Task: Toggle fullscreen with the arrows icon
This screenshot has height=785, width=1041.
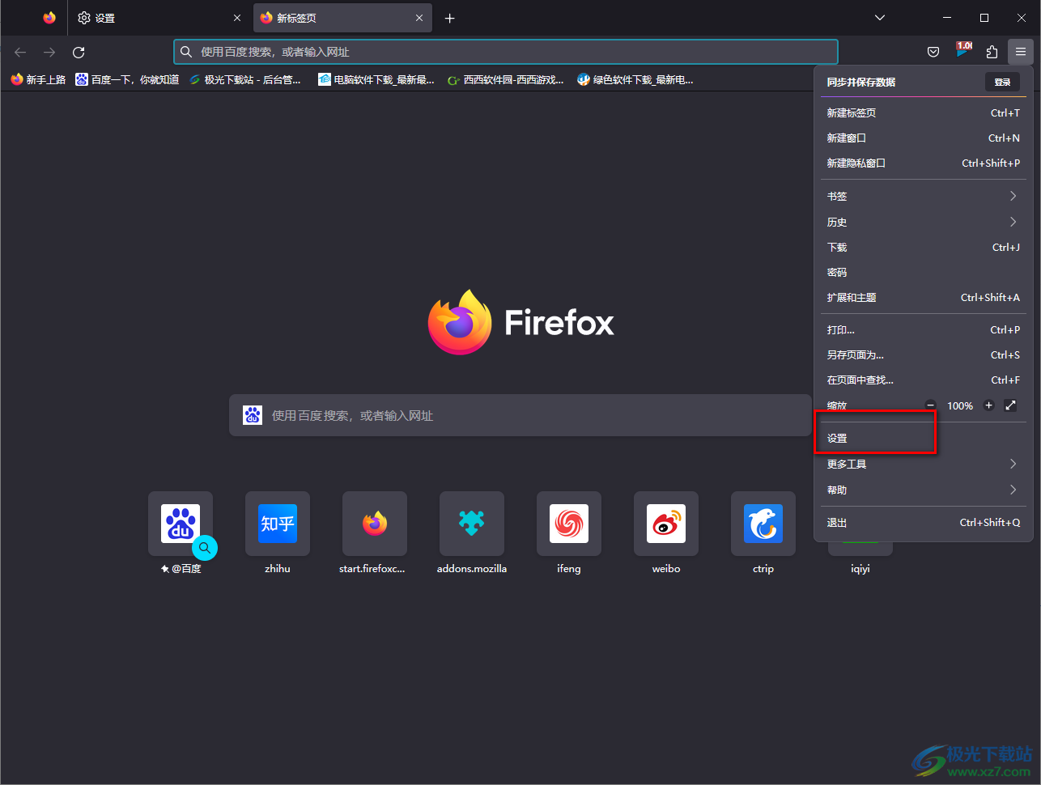Action: click(x=1010, y=405)
